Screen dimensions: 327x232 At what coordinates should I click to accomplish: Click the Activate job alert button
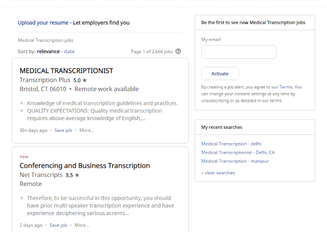tap(220, 74)
